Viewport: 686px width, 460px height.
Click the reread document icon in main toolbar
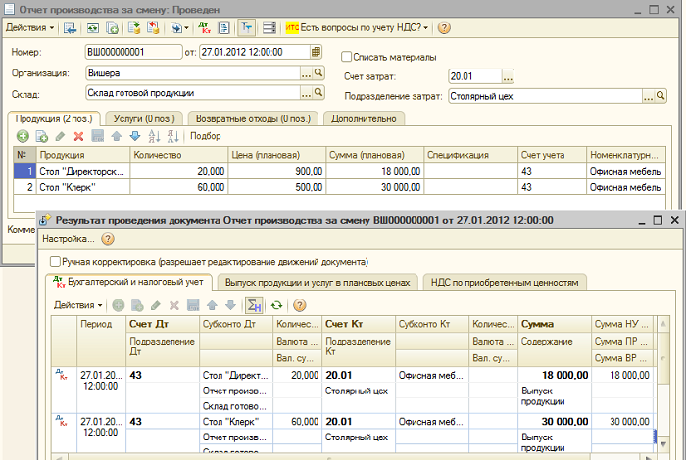pos(93,28)
